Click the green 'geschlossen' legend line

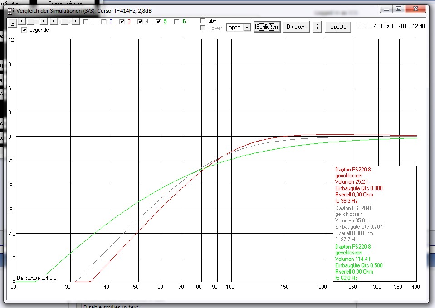348,253
